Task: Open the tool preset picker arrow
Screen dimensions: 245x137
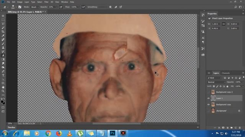Action: click(7, 7)
